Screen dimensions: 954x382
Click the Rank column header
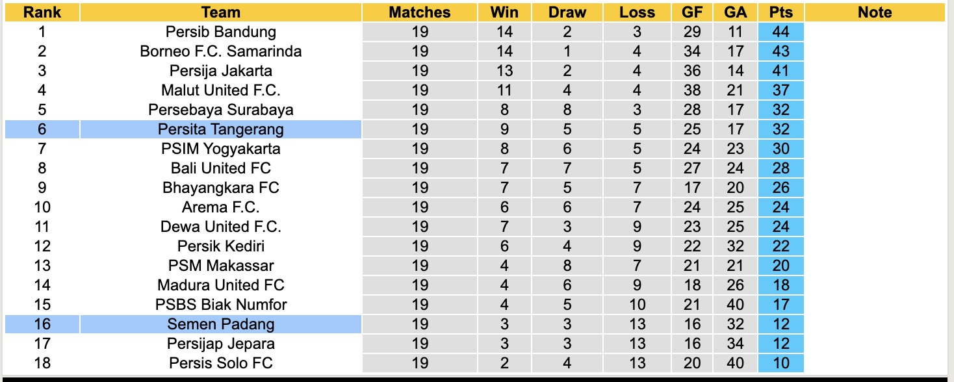click(x=42, y=12)
